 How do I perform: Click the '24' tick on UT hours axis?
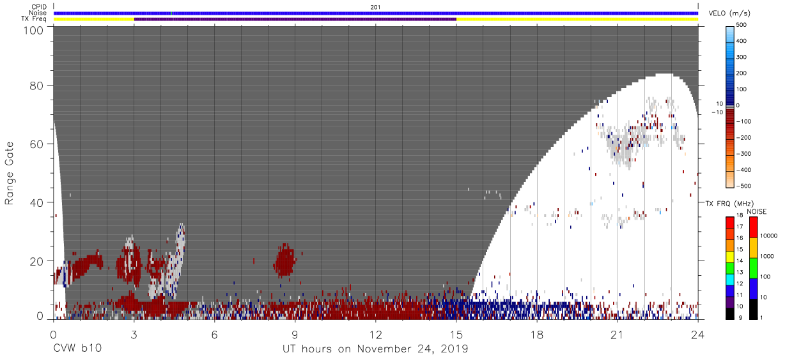698,334
